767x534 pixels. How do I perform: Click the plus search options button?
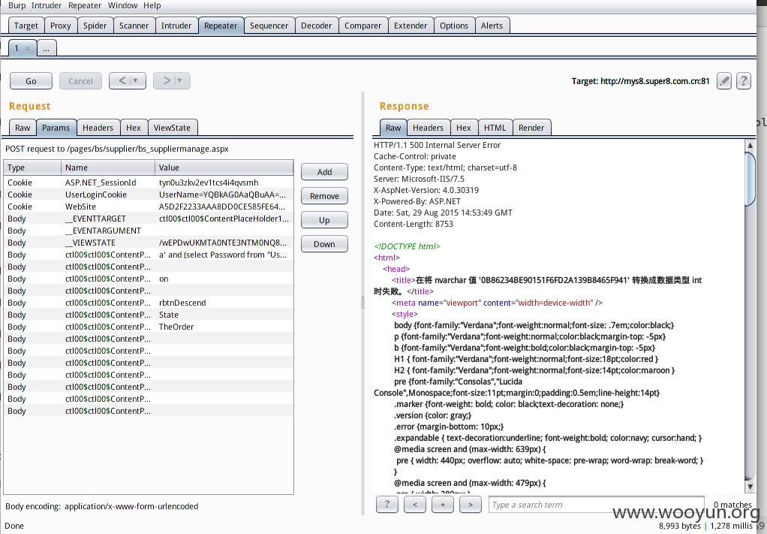tap(443, 504)
